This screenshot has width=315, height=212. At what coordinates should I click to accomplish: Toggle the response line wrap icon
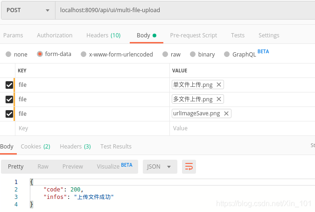[189, 167]
